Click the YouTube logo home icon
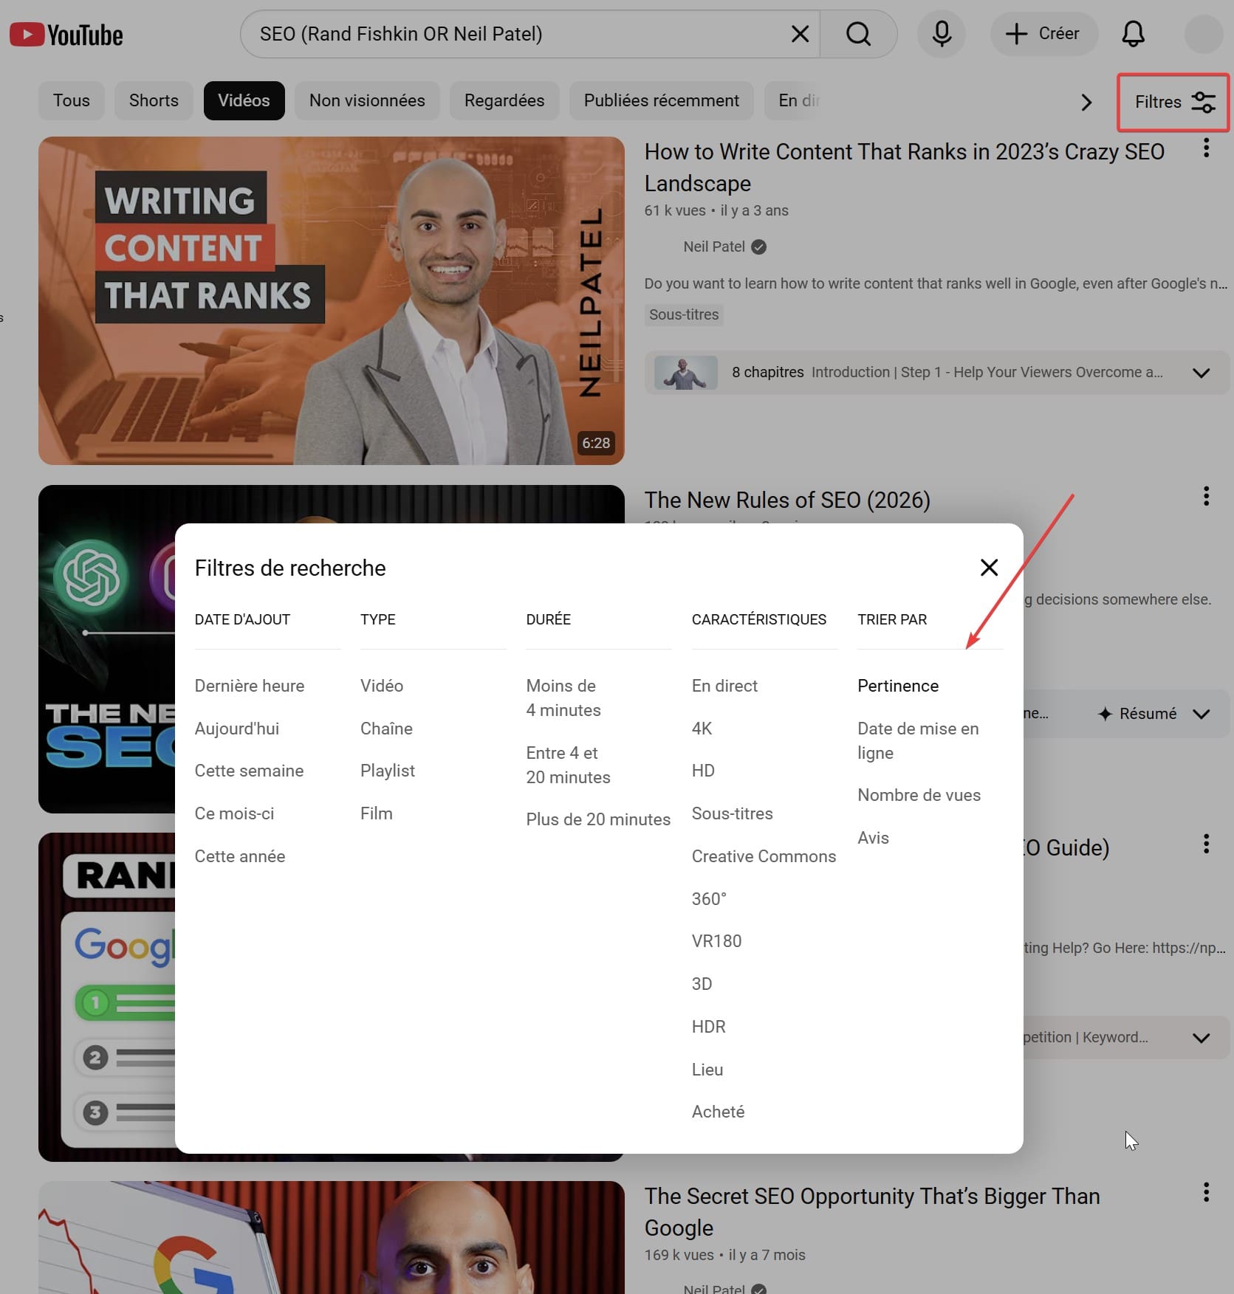This screenshot has height=1294, width=1234. tap(66, 35)
